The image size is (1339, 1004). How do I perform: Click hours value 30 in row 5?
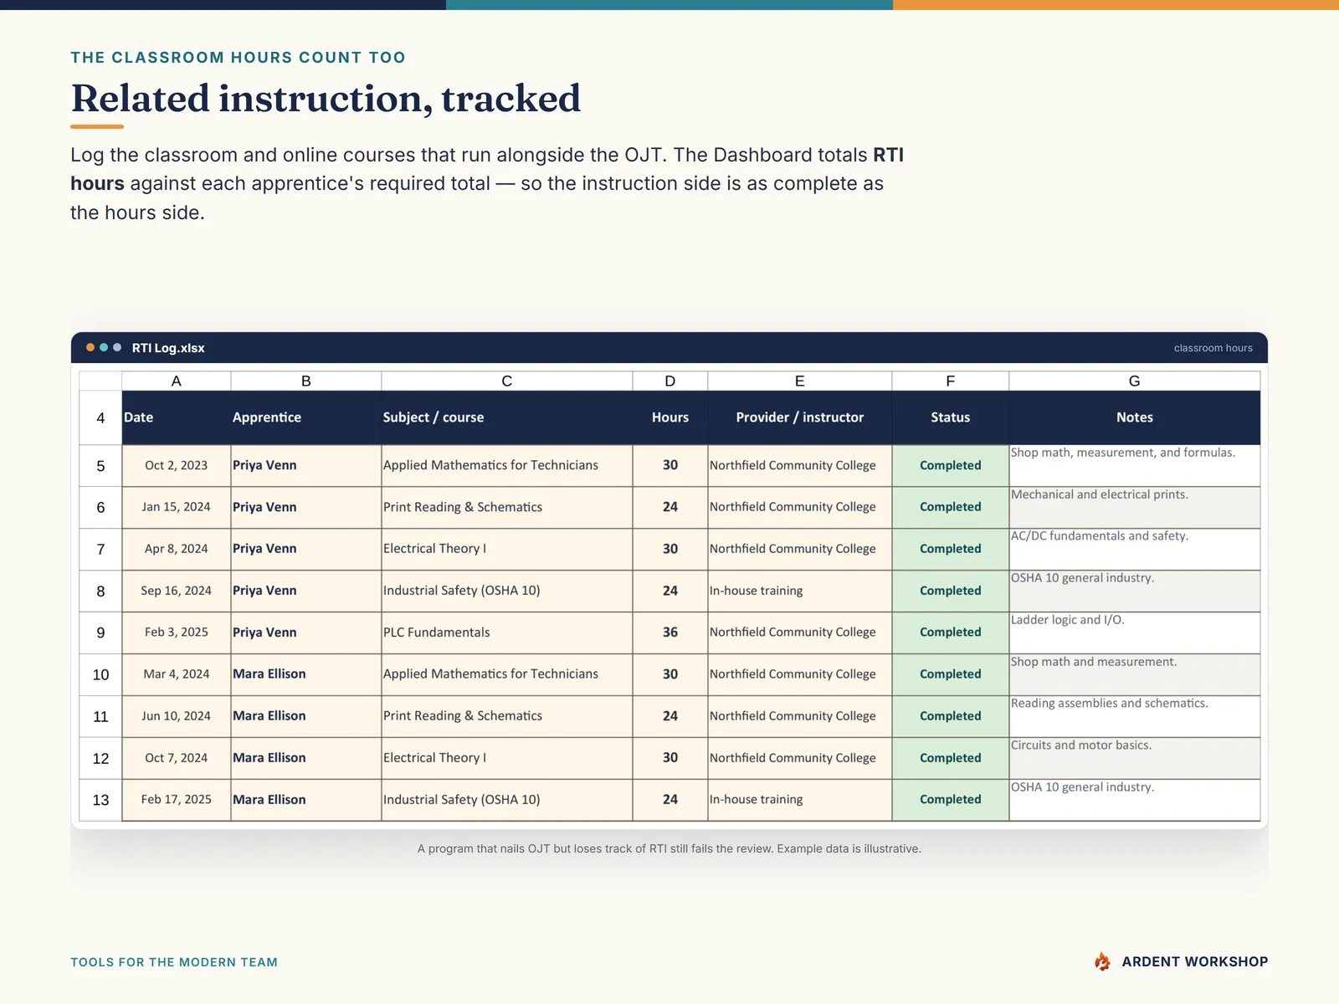[670, 465]
